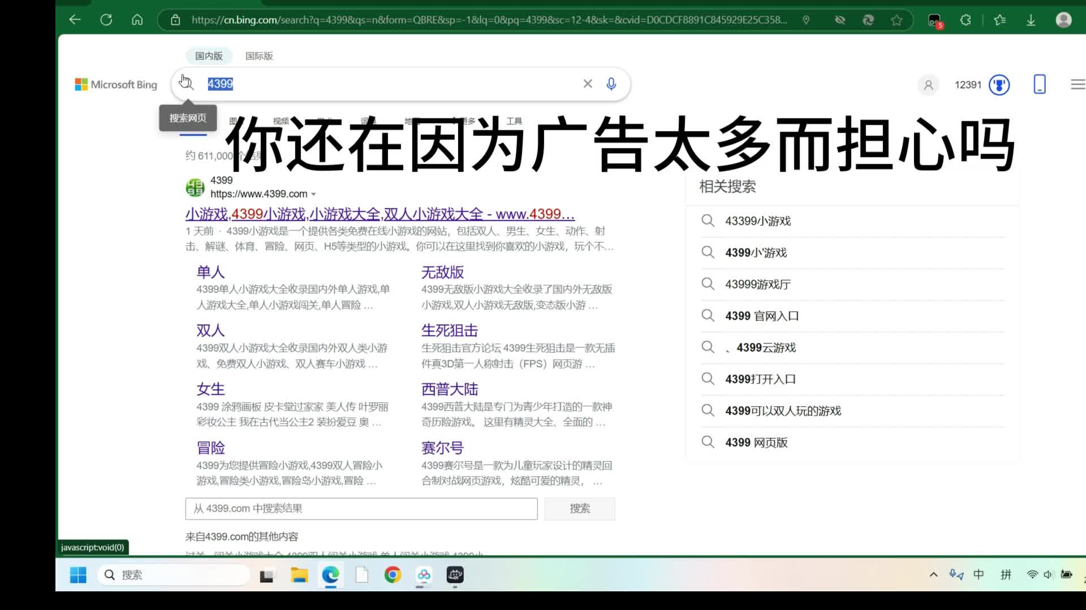Add this page to favorites star

click(897, 20)
